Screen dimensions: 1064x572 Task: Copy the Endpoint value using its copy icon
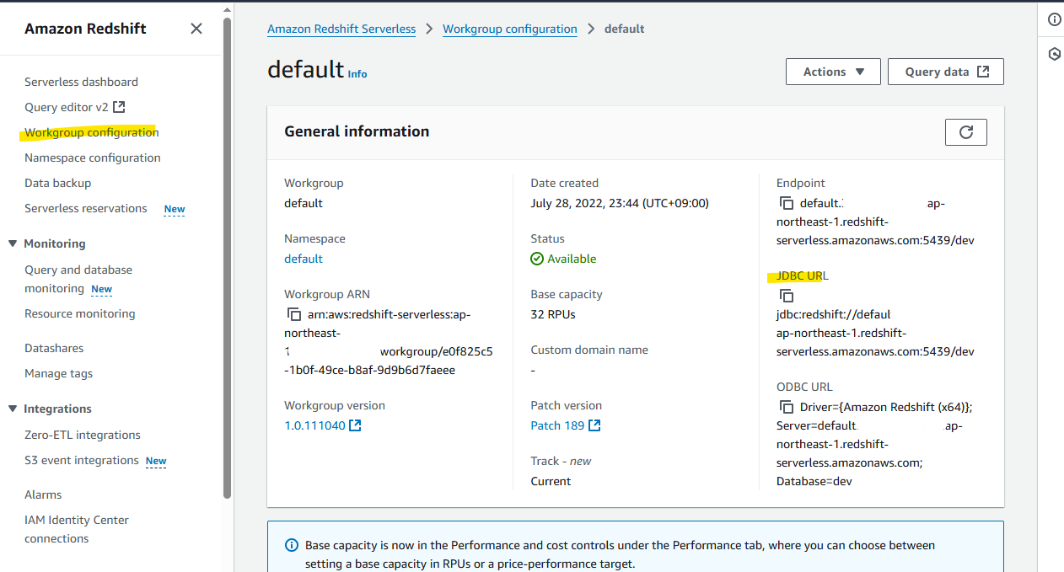pyautogui.click(x=786, y=203)
